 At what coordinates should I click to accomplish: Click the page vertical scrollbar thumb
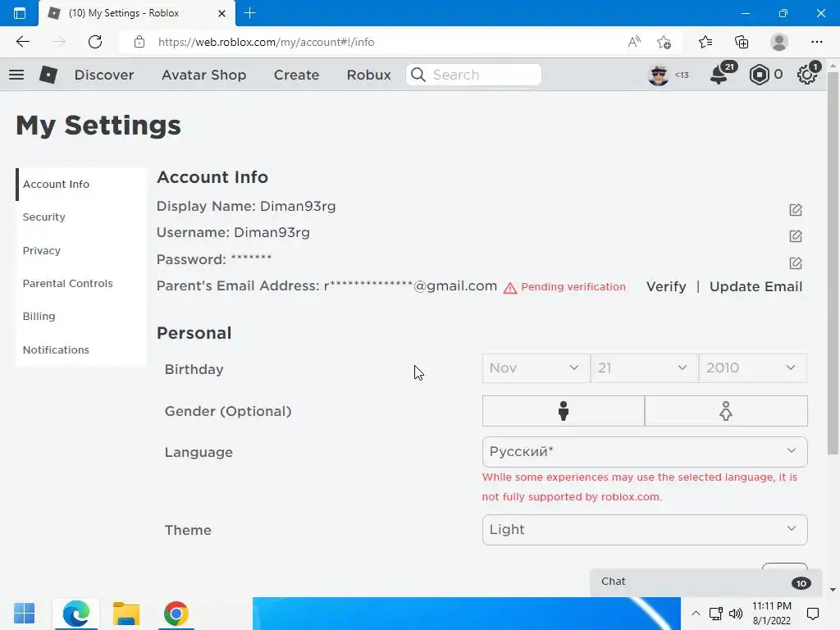click(833, 262)
